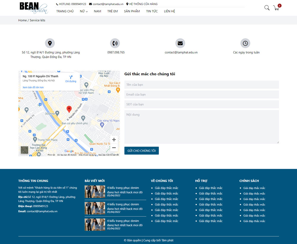
Task: Zoom out the map with minus button
Action: pyautogui.click(x=114, y=148)
